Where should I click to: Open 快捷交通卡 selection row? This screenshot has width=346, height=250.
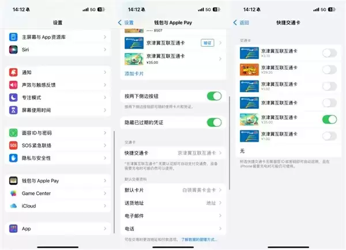click(x=173, y=153)
